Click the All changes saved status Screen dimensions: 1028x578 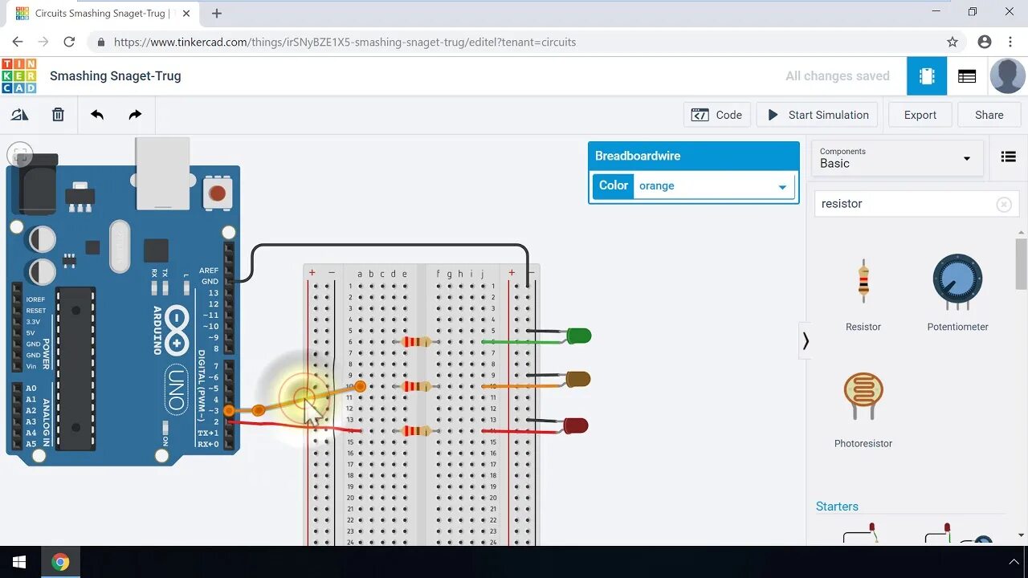click(838, 76)
